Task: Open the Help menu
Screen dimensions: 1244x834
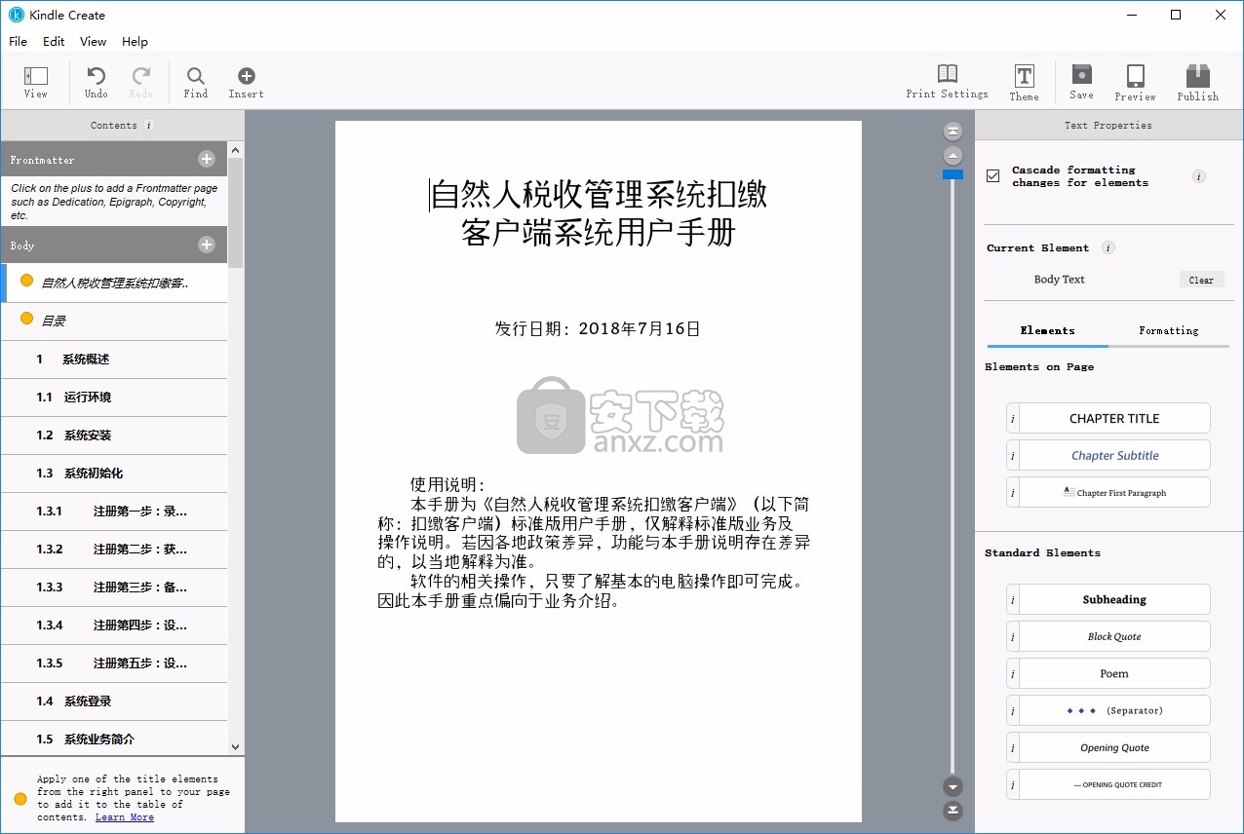Action: pos(135,41)
